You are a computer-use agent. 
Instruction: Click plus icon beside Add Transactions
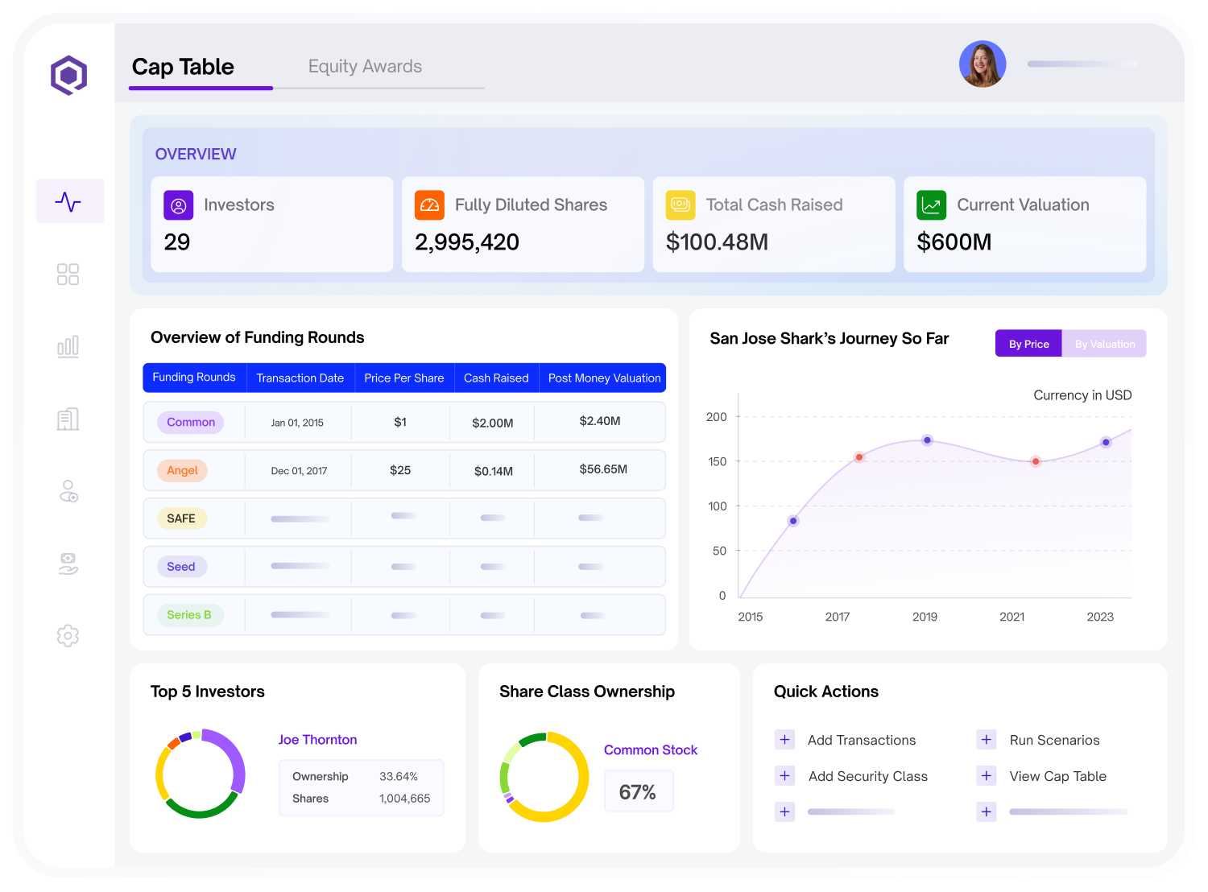pyautogui.click(x=784, y=740)
